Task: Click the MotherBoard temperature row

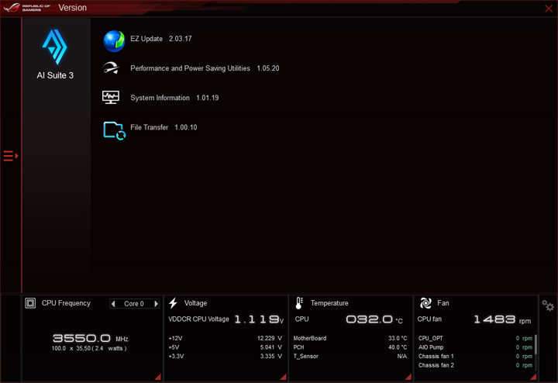Action: 350,338
